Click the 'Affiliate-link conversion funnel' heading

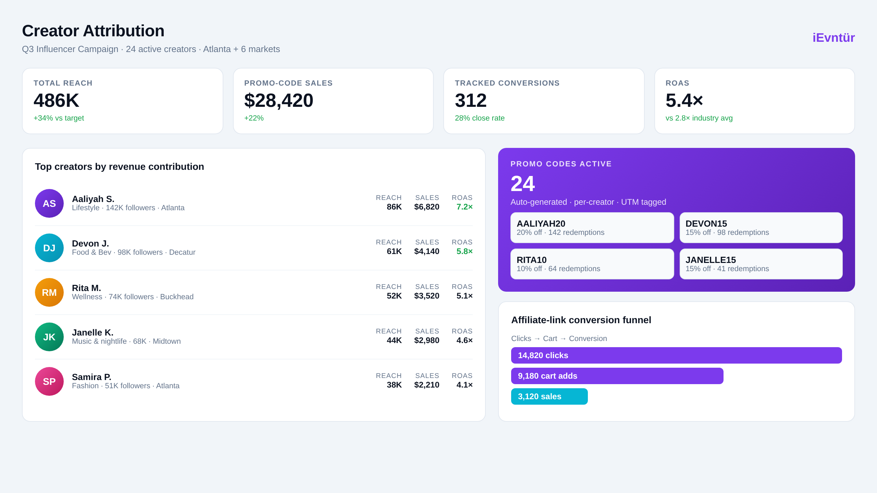pos(581,320)
